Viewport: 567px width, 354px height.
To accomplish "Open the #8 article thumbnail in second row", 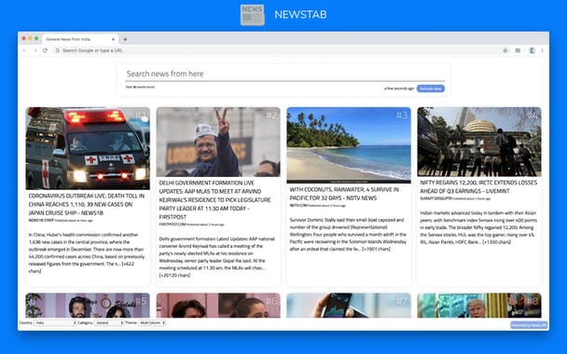I will pyautogui.click(x=479, y=306).
